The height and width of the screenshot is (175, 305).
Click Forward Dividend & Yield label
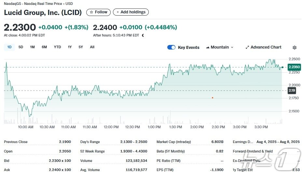click(x=253, y=151)
